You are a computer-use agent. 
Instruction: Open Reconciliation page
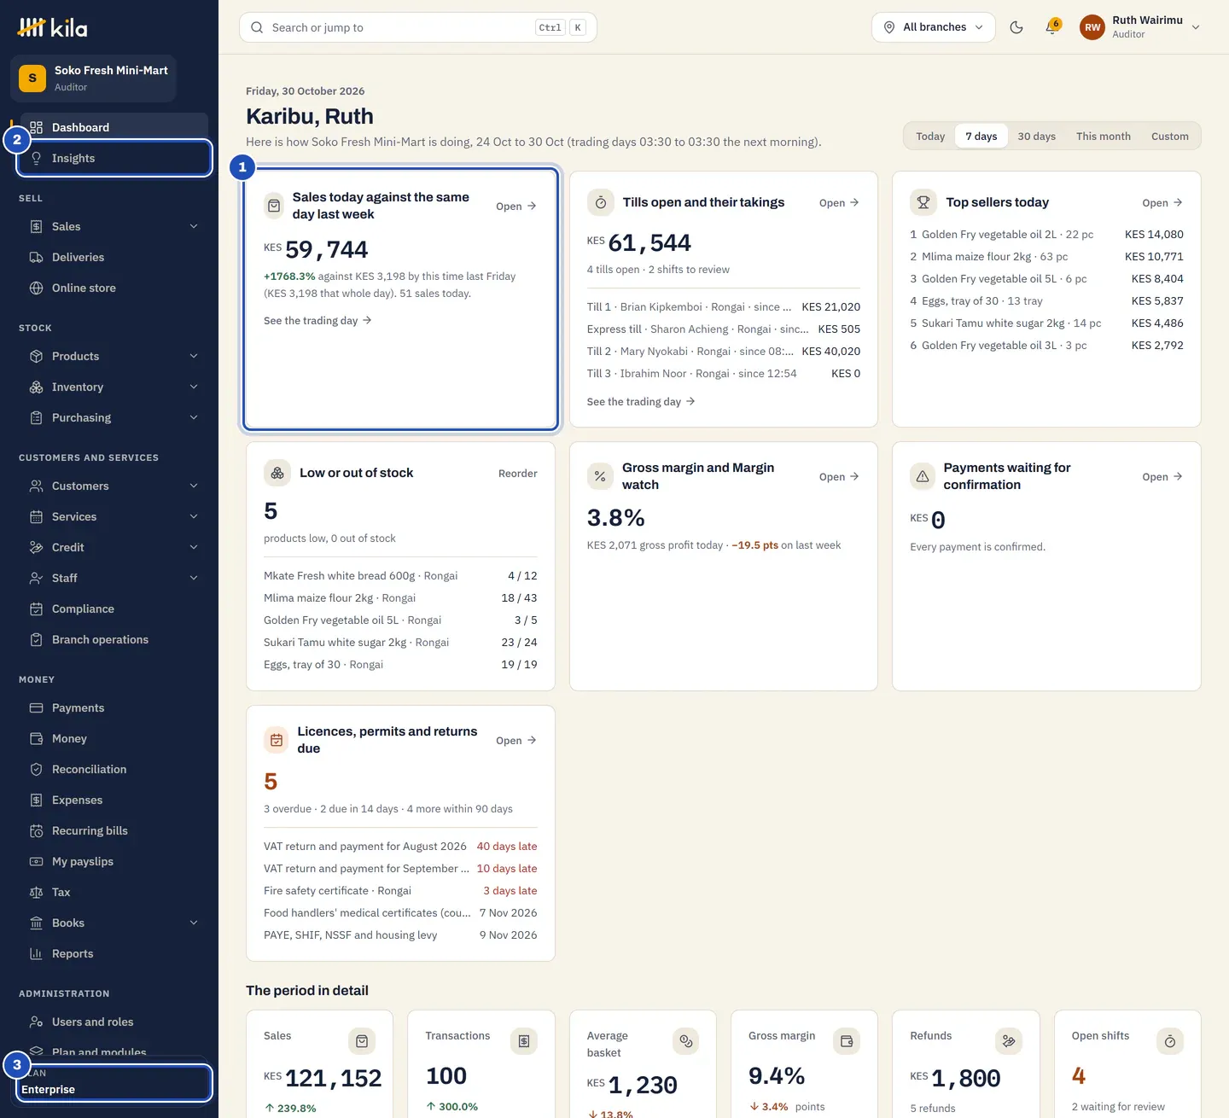click(114, 769)
